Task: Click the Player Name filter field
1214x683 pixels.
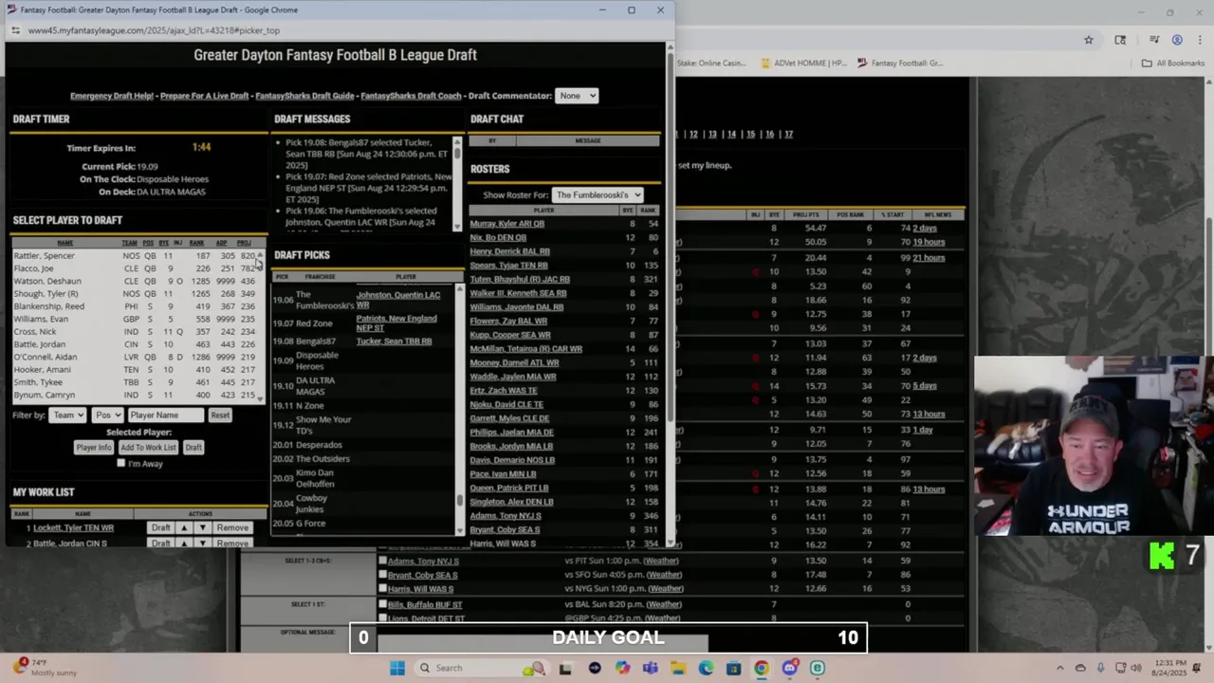Action: point(166,415)
